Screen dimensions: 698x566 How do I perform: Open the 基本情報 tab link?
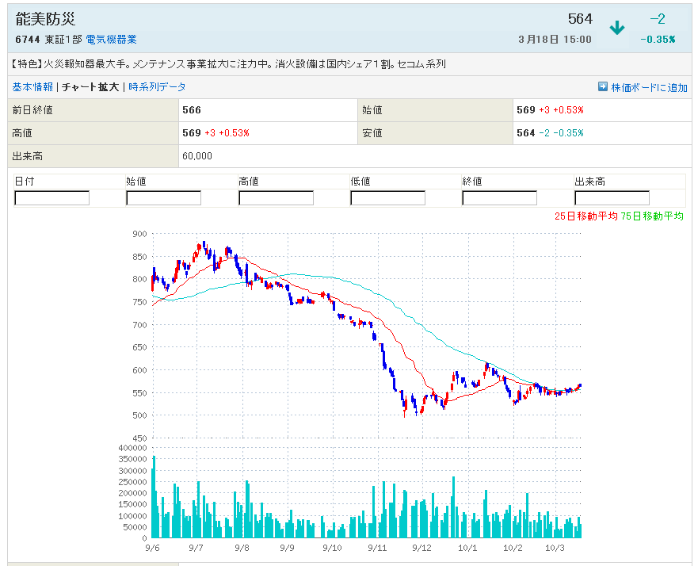click(32, 87)
